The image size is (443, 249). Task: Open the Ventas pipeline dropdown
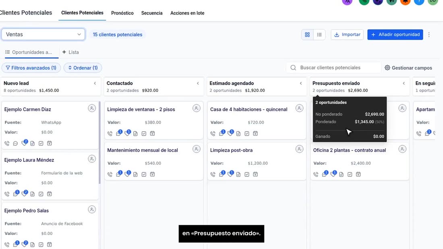click(43, 34)
